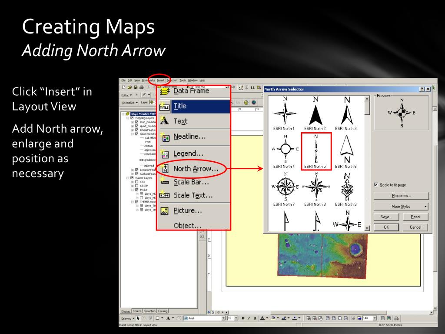Viewport: 445px width, 334px height.
Task: Click the Underline icon in the drawing toolbar
Action: click(255, 318)
